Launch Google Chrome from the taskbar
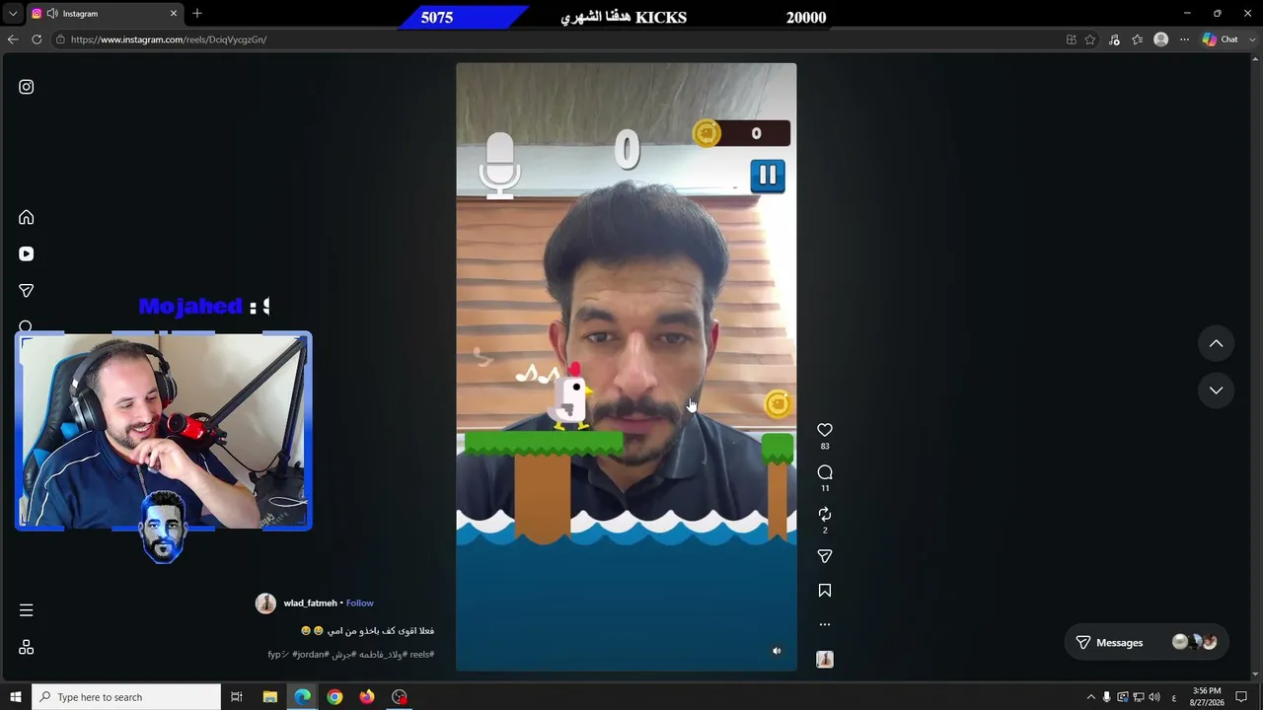The height and width of the screenshot is (710, 1263). pos(335,697)
